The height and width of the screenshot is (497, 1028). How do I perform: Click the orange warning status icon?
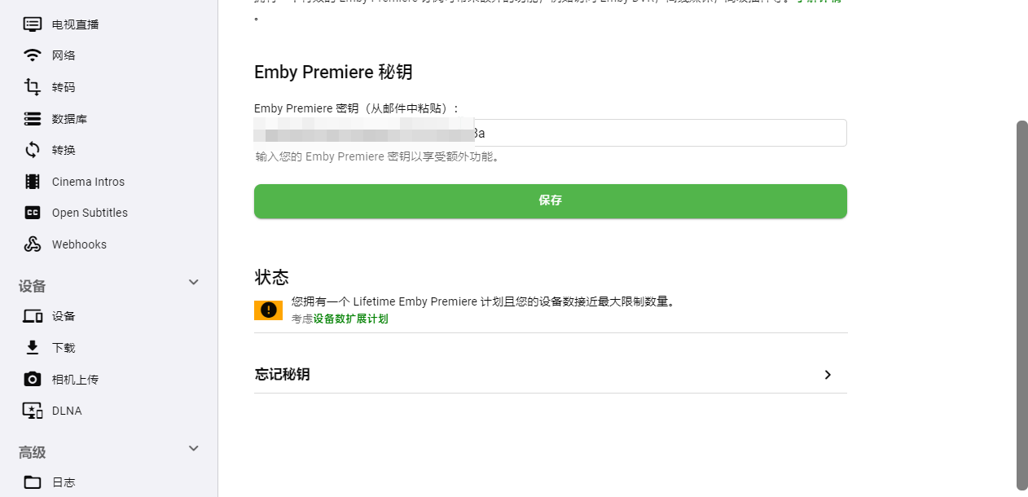268,310
